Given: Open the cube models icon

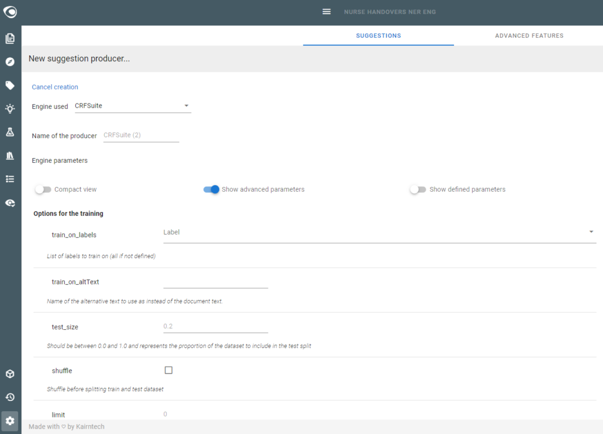Looking at the screenshot, I should click(10, 373).
